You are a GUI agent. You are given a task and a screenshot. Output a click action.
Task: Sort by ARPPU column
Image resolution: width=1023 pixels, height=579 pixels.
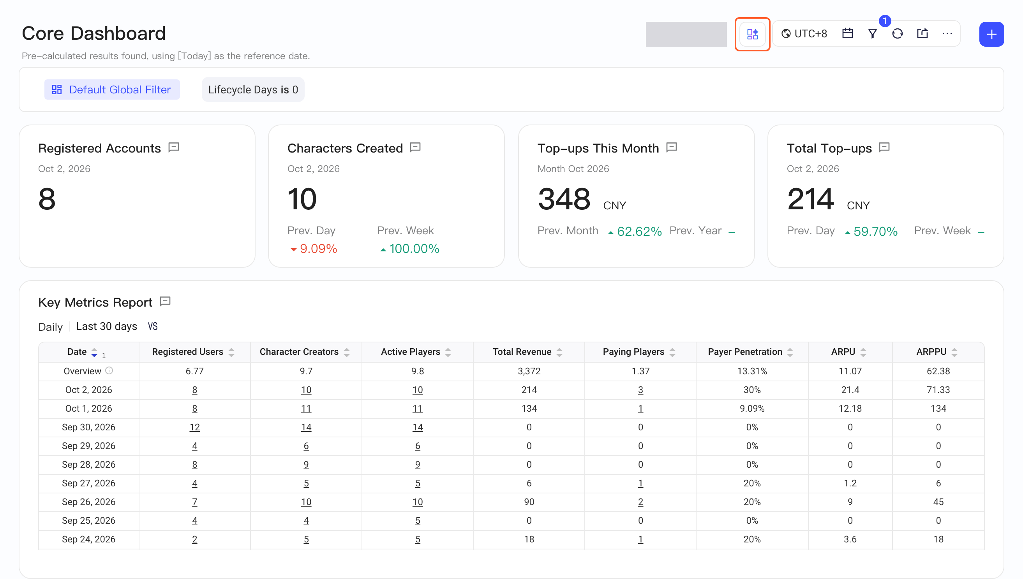click(954, 352)
